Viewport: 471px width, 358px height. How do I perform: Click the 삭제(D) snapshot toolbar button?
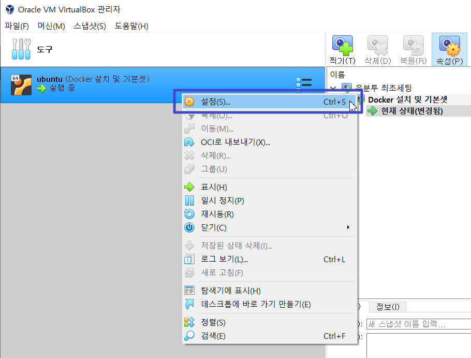click(x=378, y=50)
